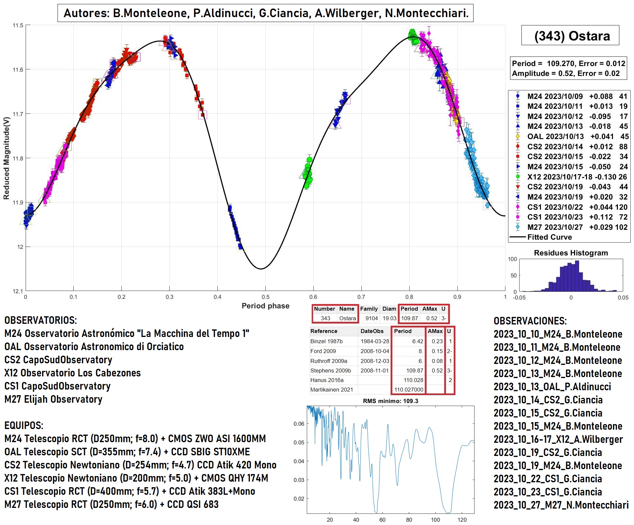Click observation 2023_10_14_CS2_G.Ciancia
Viewport: 634px width, 525px height.
(x=548, y=400)
